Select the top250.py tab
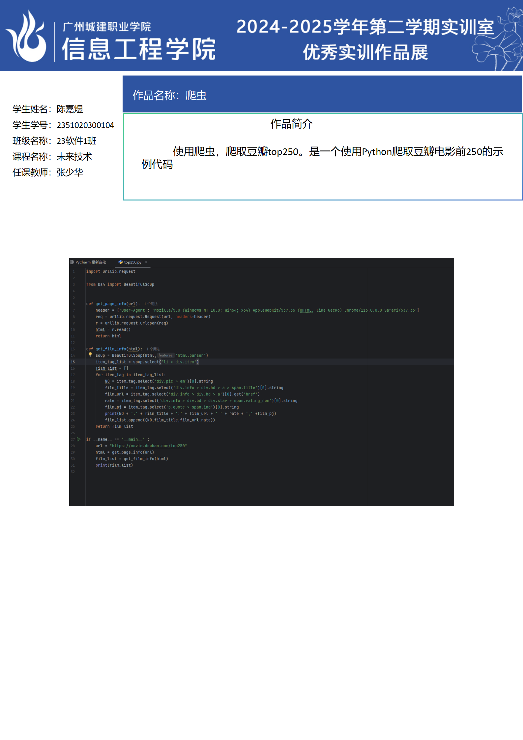The height and width of the screenshot is (740, 523). point(132,262)
